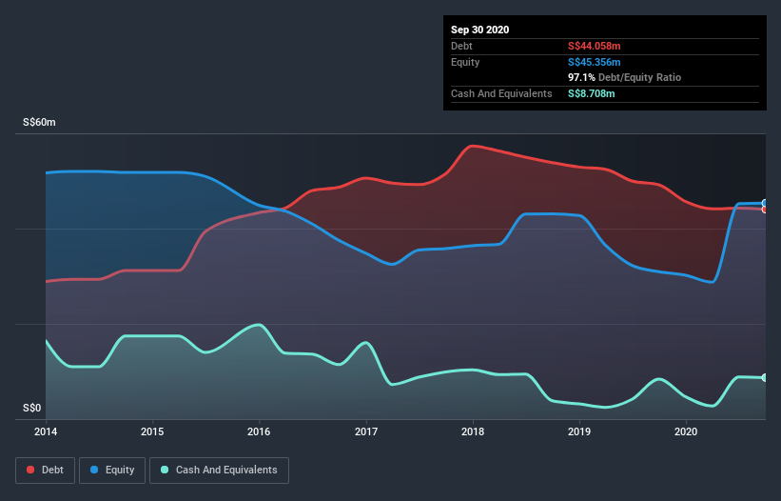Click the Debt label in tooltip

tap(461, 46)
